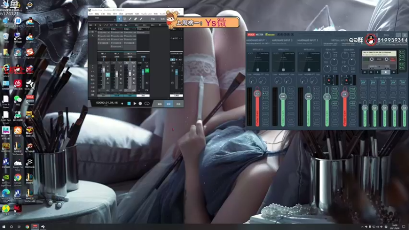Toggle the loop button in Studio One transport
The height and width of the screenshot is (230, 409).
tap(147, 104)
